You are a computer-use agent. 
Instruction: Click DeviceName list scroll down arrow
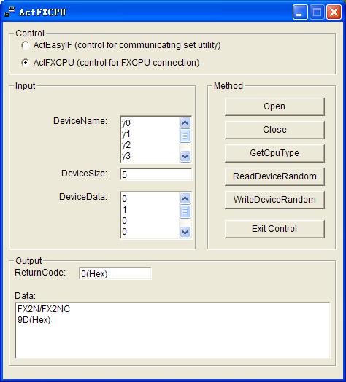[x=185, y=156]
